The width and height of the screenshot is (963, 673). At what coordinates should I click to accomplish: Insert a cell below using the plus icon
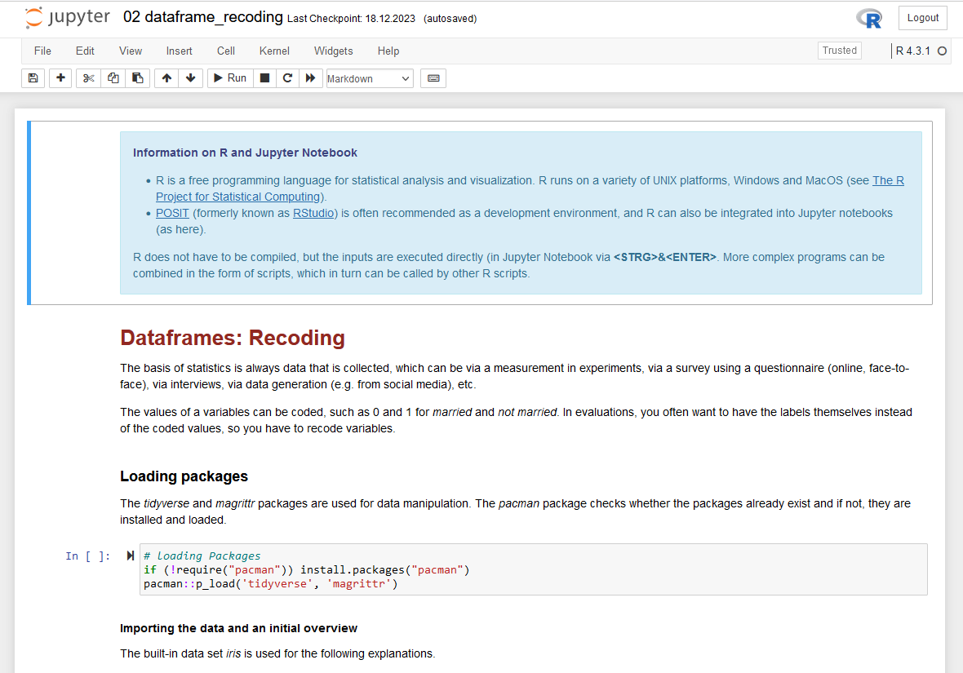[60, 78]
